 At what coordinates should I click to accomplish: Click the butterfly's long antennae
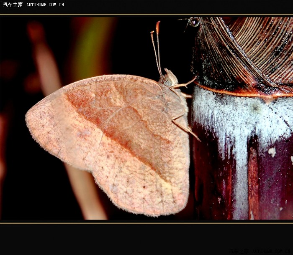[x=157, y=46]
